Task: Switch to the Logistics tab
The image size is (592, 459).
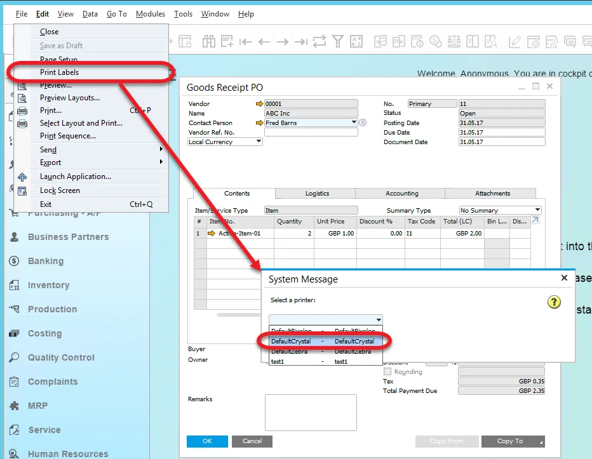Action: pos(317,194)
